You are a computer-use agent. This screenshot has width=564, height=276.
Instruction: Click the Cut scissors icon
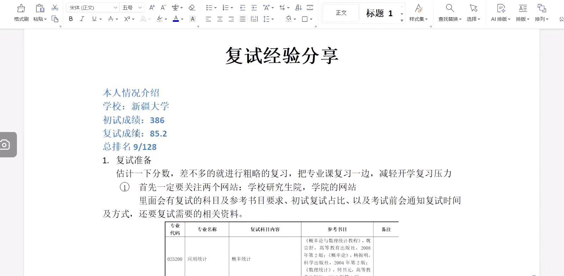(x=55, y=7)
